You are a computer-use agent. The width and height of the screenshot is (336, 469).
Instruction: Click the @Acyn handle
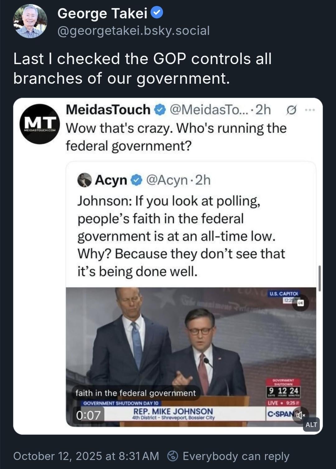167,180
